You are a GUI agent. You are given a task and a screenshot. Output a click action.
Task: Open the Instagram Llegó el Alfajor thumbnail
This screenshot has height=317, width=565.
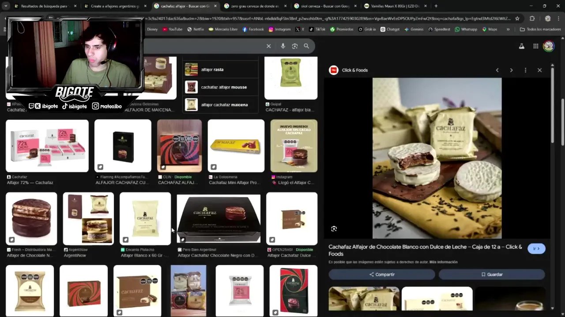point(294,146)
